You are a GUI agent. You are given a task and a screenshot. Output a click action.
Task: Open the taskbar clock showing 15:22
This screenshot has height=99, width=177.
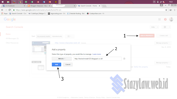tap(171, 2)
